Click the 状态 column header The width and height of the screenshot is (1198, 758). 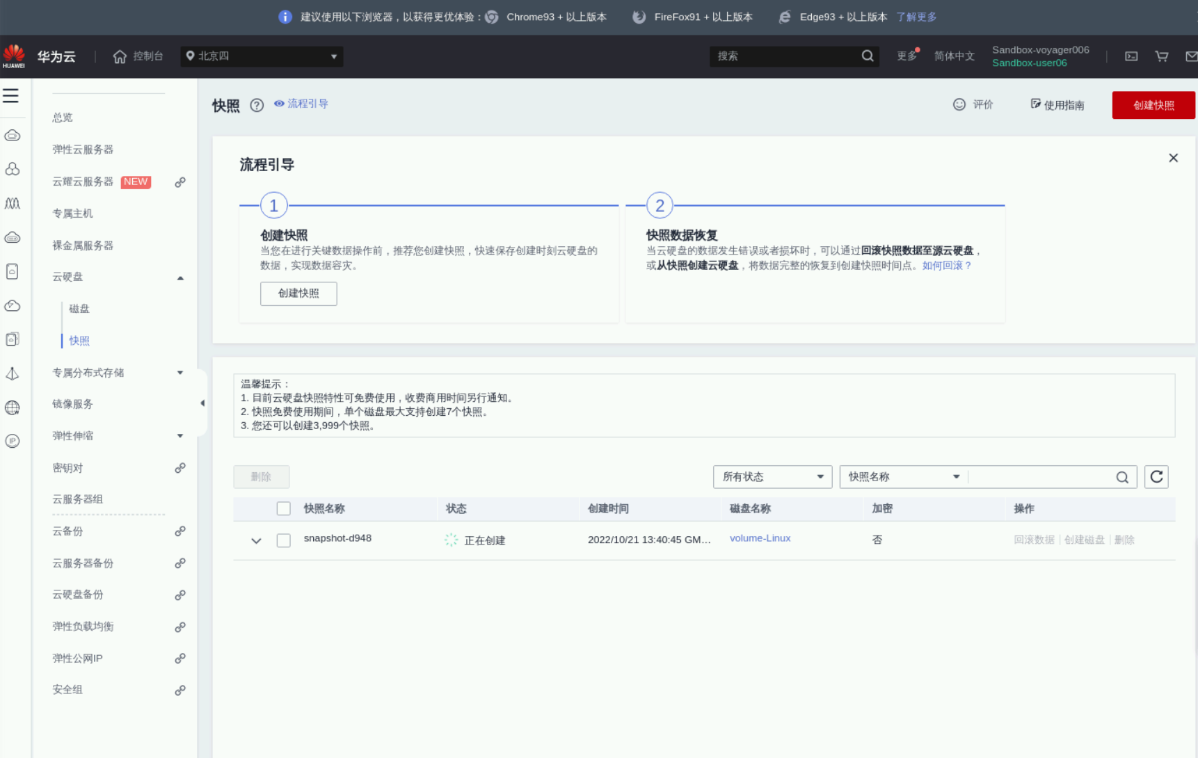tap(456, 509)
